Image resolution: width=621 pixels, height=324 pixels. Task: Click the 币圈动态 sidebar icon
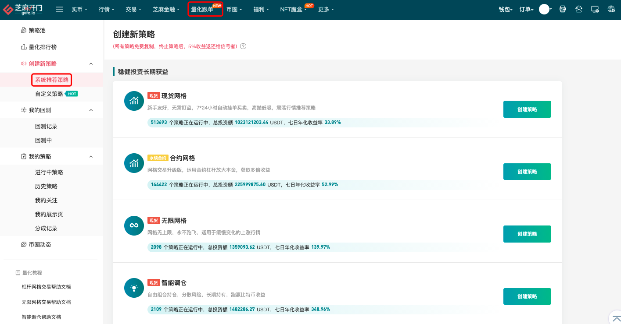[24, 244]
